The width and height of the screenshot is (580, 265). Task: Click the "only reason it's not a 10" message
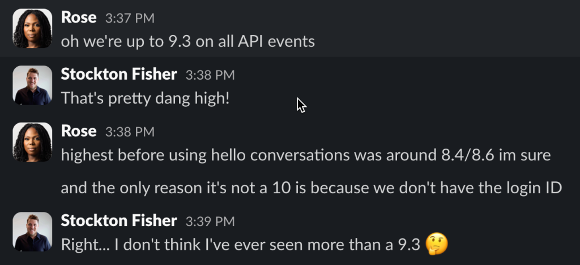coord(311,188)
